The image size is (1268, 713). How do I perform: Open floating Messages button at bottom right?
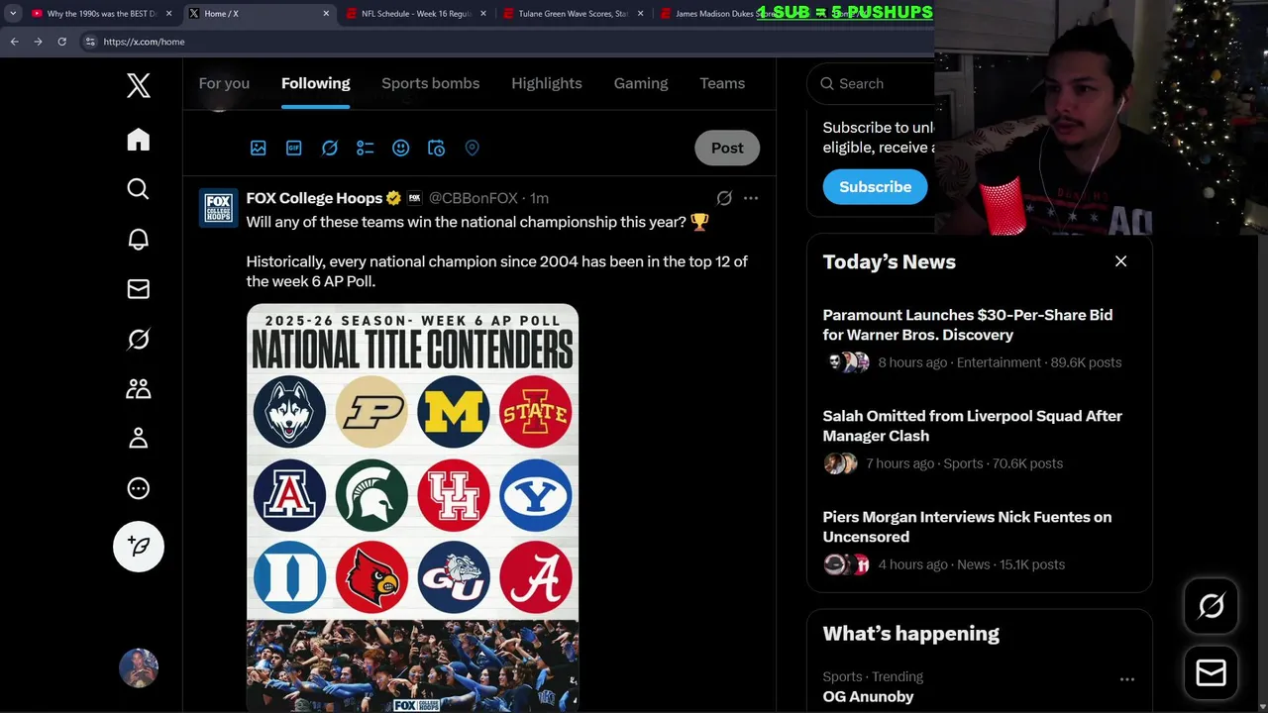1211,672
